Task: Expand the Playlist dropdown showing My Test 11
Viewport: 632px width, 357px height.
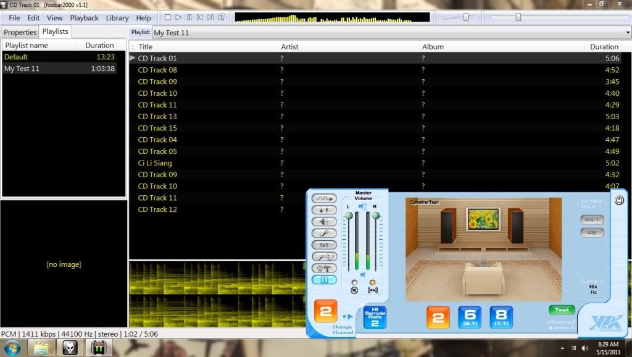Action: tap(628, 33)
